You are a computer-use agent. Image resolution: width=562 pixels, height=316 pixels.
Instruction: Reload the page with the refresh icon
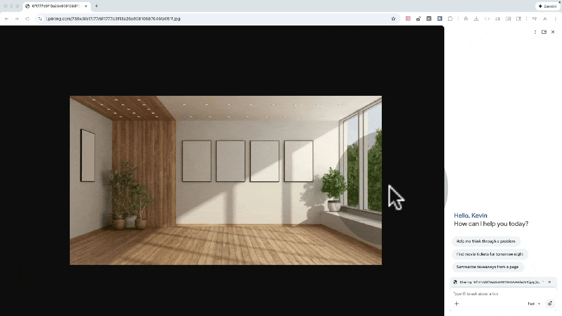(27, 18)
